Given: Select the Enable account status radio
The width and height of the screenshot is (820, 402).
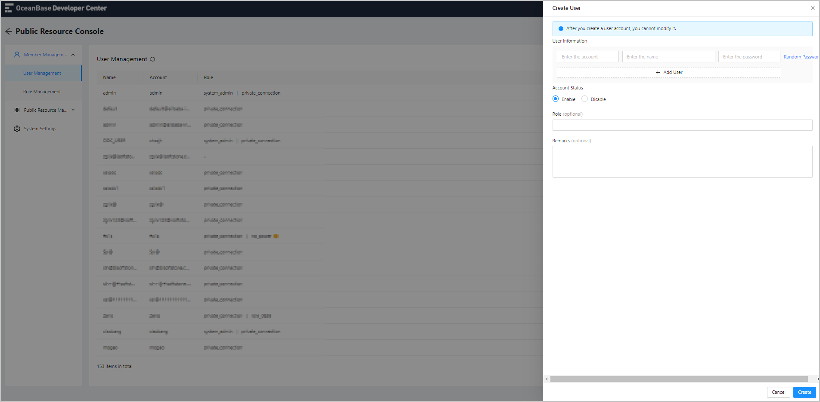Looking at the screenshot, I should [x=556, y=99].
